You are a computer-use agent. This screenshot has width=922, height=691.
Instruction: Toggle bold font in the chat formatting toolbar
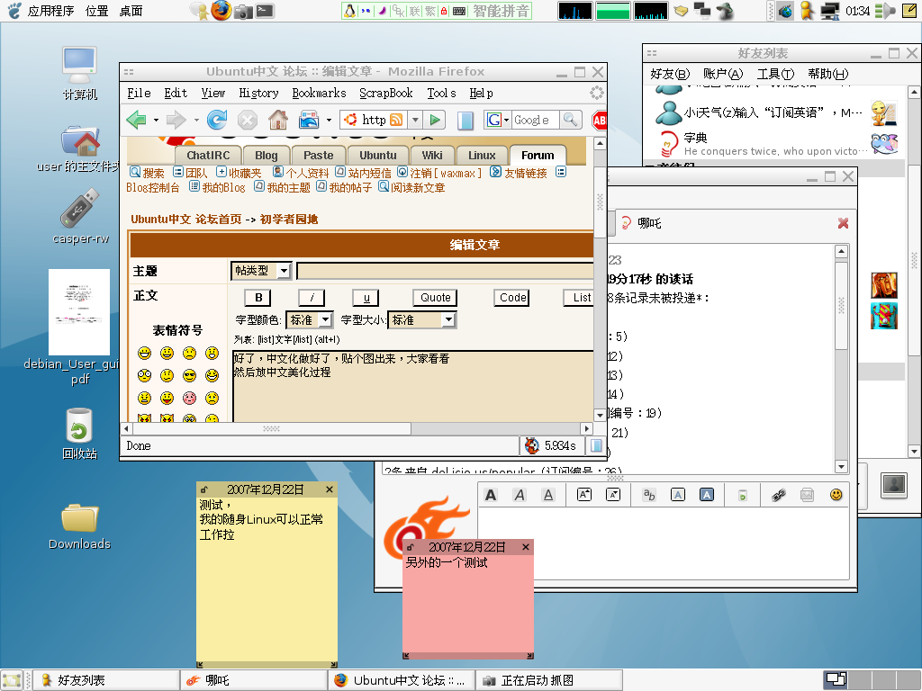coord(491,496)
